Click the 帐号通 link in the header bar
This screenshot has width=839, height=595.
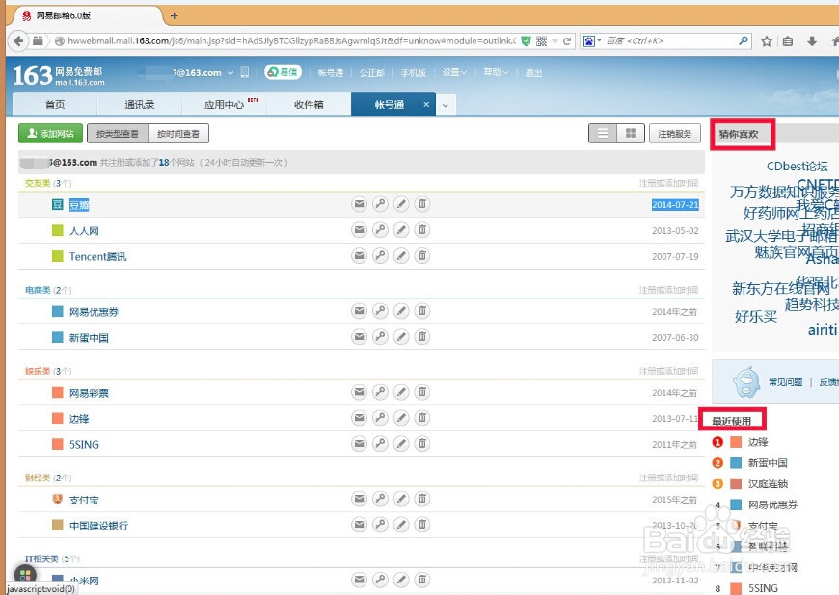point(330,72)
